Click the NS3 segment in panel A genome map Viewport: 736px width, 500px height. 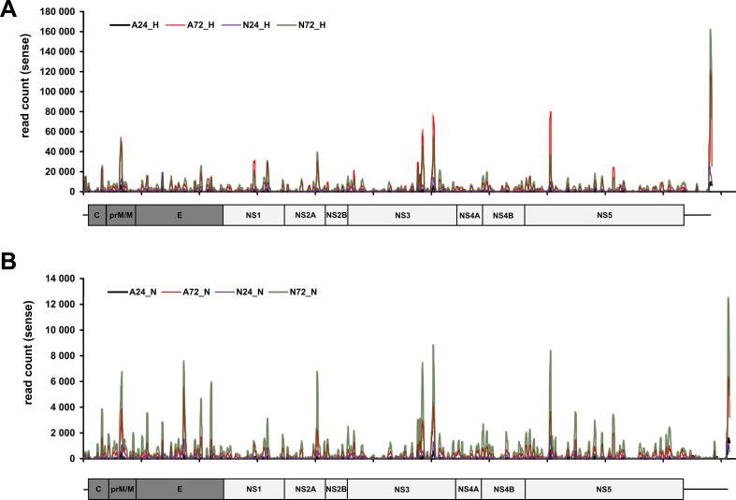(402, 215)
